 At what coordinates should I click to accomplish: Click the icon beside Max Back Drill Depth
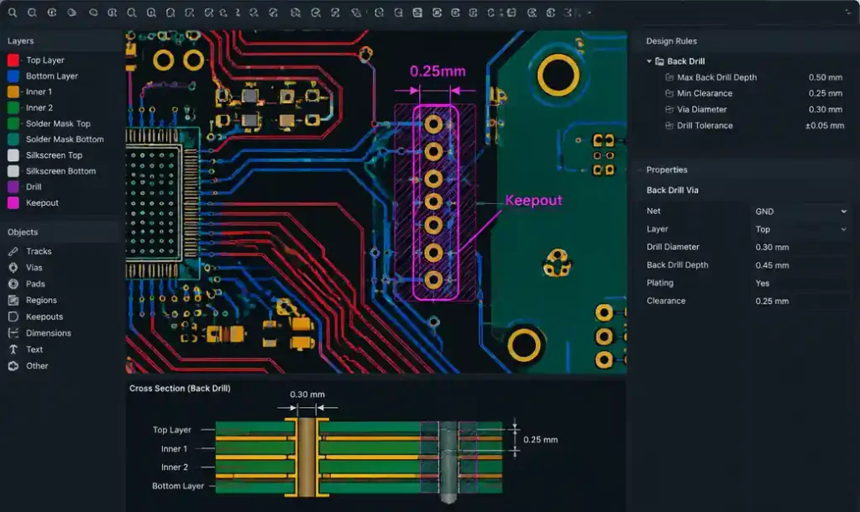(x=669, y=77)
